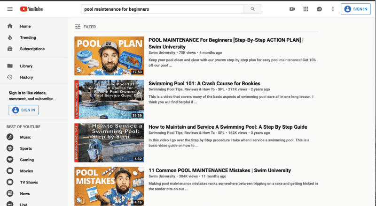Click '271K views' metadata text
The width and height of the screenshot is (376, 206).
point(237,89)
